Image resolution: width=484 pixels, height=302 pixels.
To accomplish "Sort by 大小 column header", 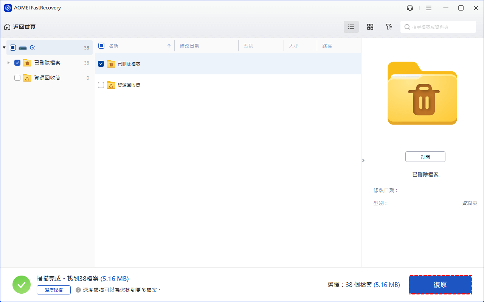I will (294, 46).
